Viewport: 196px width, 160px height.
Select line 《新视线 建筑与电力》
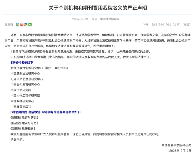click(x=24, y=123)
